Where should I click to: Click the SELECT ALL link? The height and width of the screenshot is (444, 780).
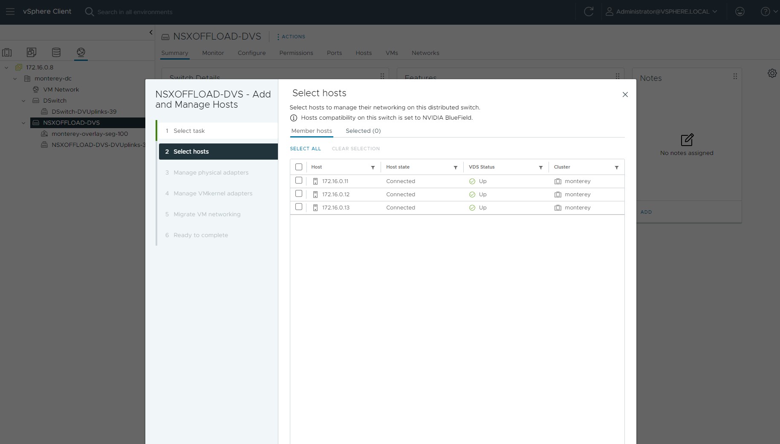pyautogui.click(x=305, y=149)
